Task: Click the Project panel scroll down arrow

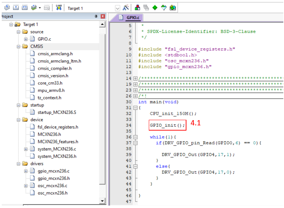Action: tap(102, 201)
